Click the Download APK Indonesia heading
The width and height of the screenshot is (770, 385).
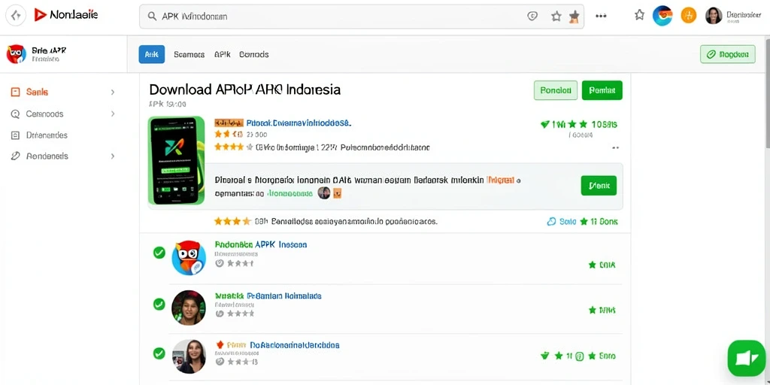click(244, 89)
